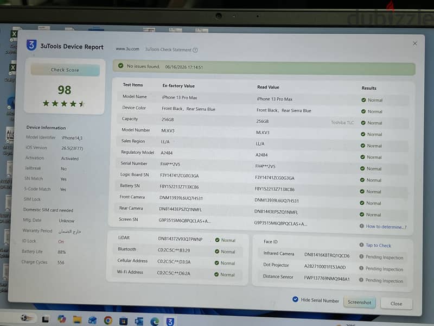Click the Test Items column header
This screenshot has width=434, height=326.
[133, 85]
